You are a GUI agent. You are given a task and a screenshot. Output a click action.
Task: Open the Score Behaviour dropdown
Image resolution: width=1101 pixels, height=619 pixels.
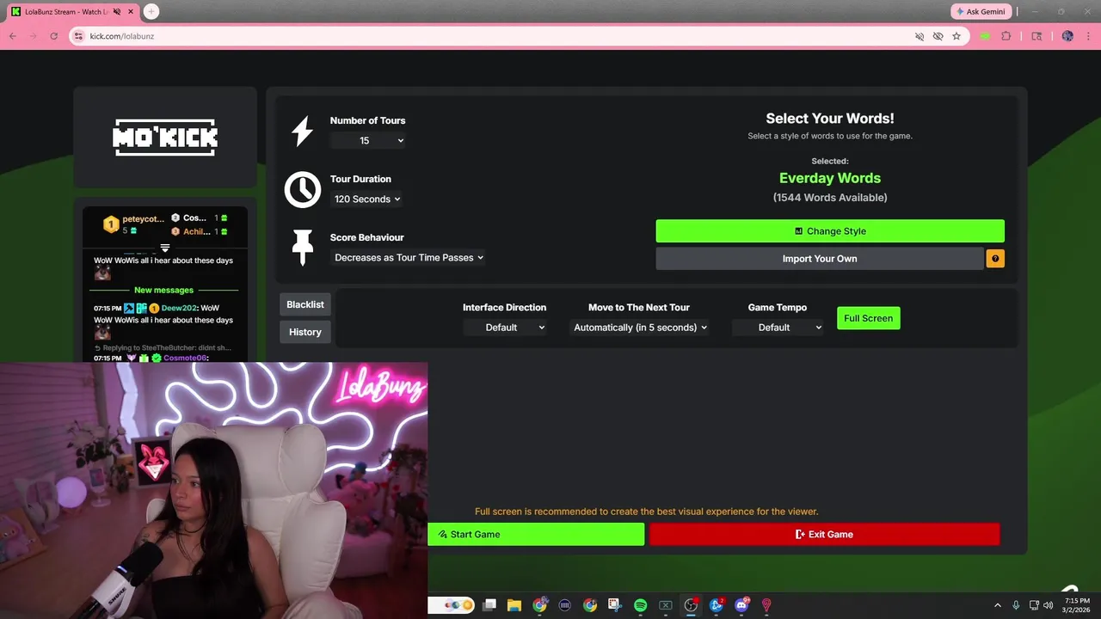(408, 257)
